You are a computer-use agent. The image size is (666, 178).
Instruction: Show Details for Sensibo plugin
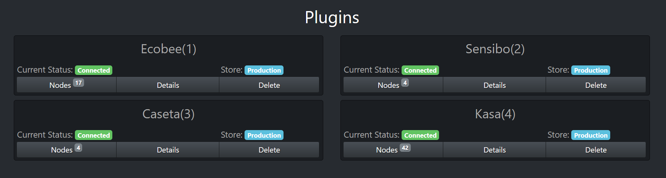click(x=494, y=85)
